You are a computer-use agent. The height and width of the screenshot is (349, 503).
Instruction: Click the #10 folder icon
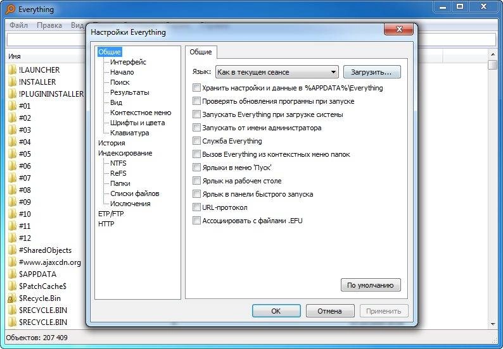click(12, 214)
